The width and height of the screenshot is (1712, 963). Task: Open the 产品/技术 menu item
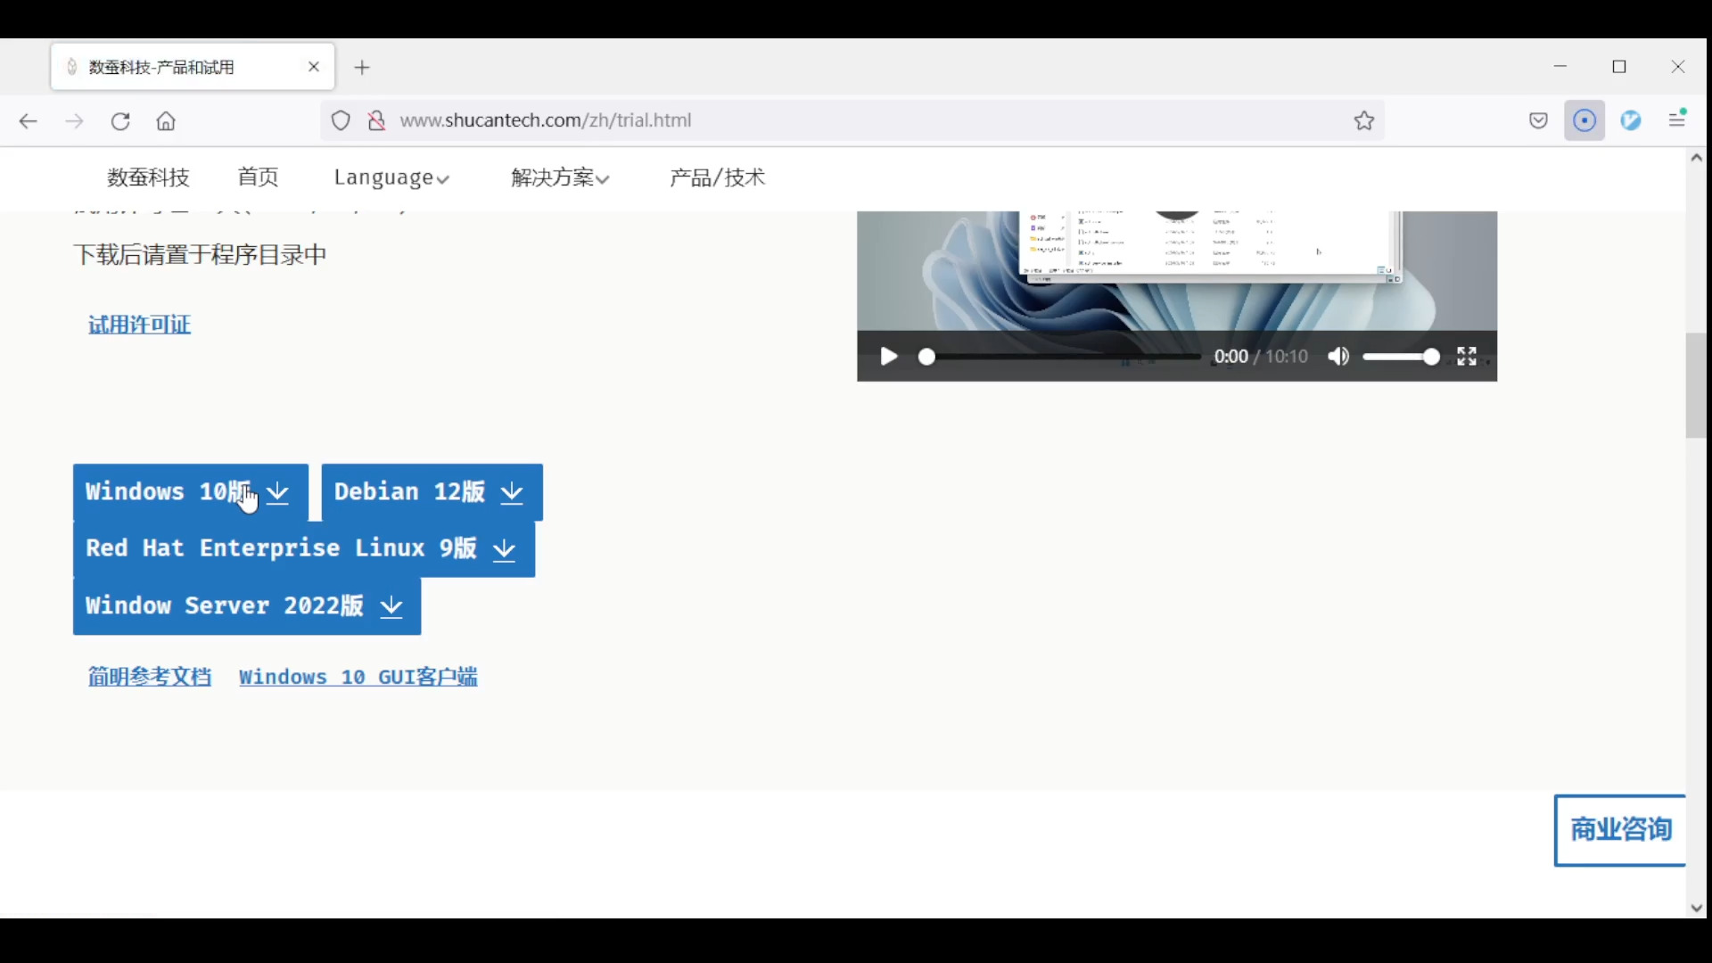click(x=717, y=177)
